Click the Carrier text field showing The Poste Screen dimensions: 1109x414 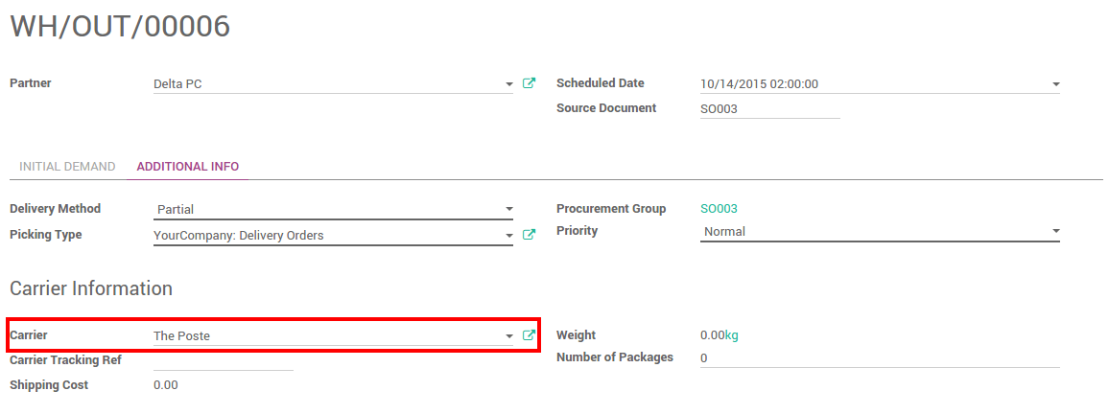(326, 335)
